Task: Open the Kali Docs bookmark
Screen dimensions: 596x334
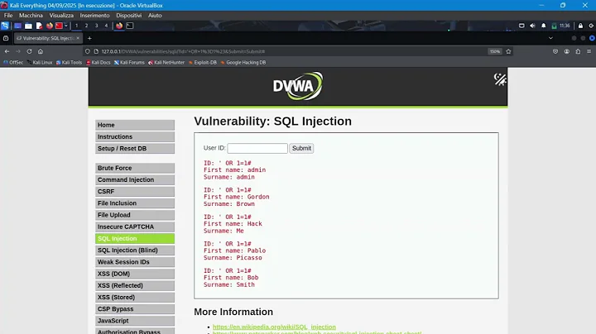Action: [x=98, y=63]
